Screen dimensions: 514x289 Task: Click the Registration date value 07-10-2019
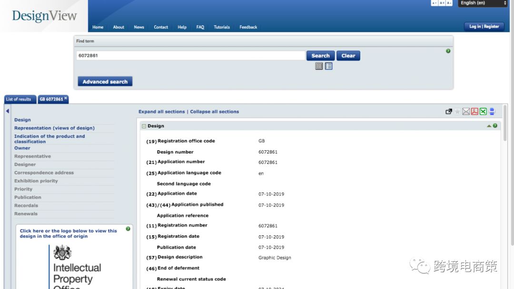[x=271, y=237]
